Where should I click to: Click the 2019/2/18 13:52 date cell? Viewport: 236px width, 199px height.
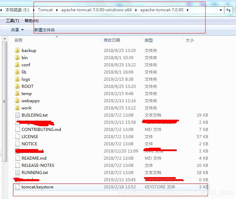click(120, 187)
